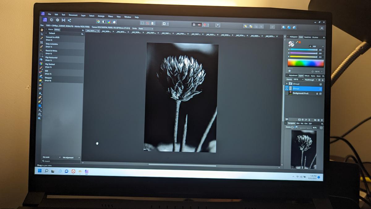This screenshot has width=371, height=209.
Task: Switch to the Histogram tab
Action: [x=293, y=37]
